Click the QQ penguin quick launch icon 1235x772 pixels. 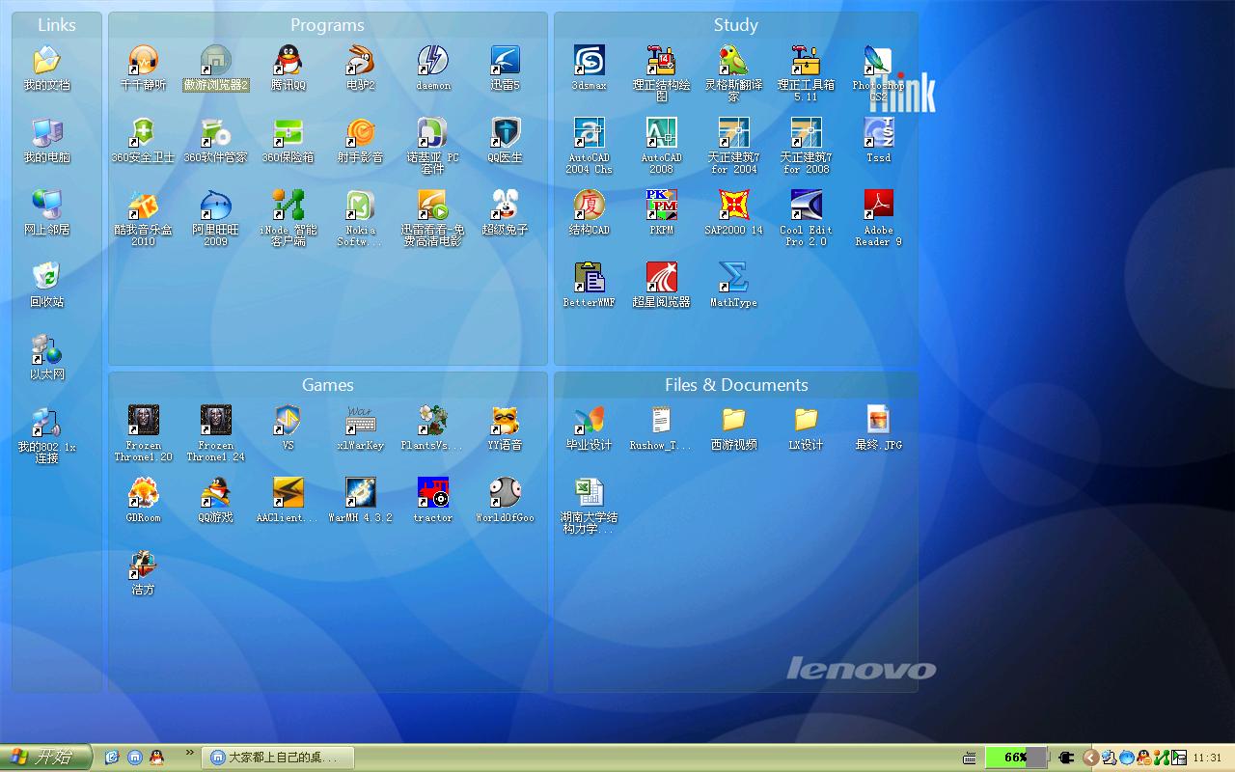click(156, 758)
